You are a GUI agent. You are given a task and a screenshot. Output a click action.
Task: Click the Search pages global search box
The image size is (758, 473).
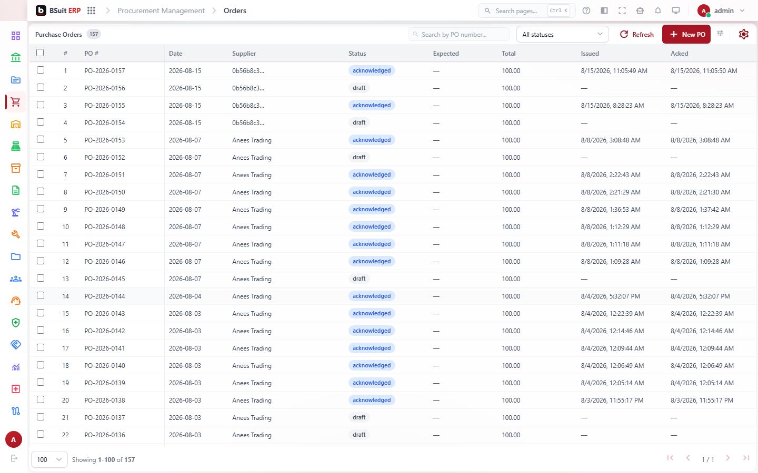526,11
